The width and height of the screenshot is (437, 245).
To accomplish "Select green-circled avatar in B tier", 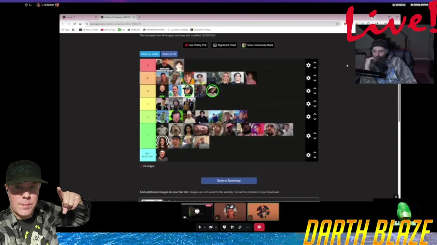I will [212, 91].
